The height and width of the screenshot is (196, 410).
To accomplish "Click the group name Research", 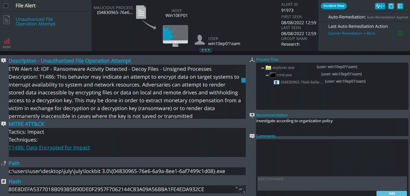I will [290, 44].
